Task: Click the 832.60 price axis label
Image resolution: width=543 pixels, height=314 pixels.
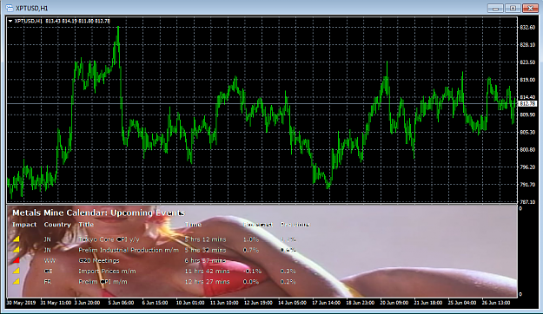Action: coord(527,27)
